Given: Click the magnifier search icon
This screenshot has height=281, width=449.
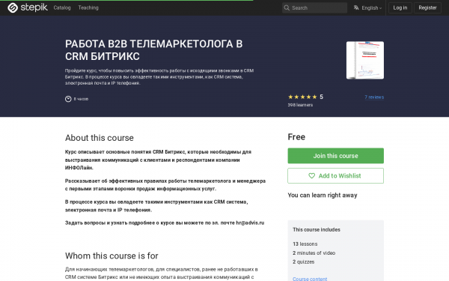Looking at the screenshot, I should 287,7.
